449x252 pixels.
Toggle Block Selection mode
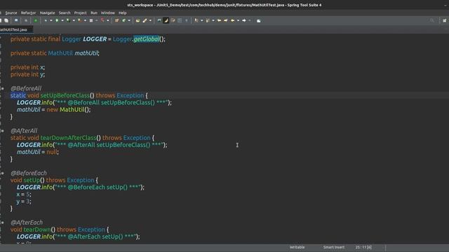pyautogui.click(x=180, y=20)
